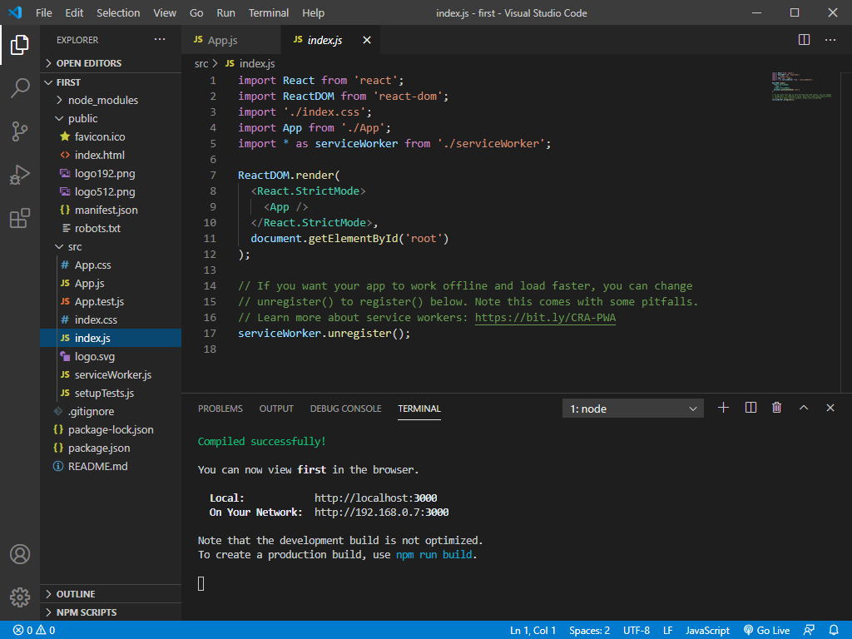Click the Explorer more actions ellipsis
Screen dimensions: 852x639
pyautogui.click(x=159, y=40)
